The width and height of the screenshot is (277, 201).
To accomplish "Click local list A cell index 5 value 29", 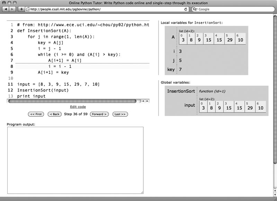I will point(230,39).
